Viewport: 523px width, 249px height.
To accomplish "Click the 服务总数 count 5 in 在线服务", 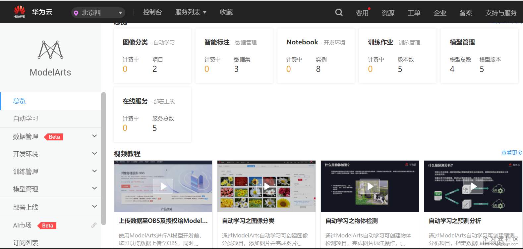I will 155,128.
